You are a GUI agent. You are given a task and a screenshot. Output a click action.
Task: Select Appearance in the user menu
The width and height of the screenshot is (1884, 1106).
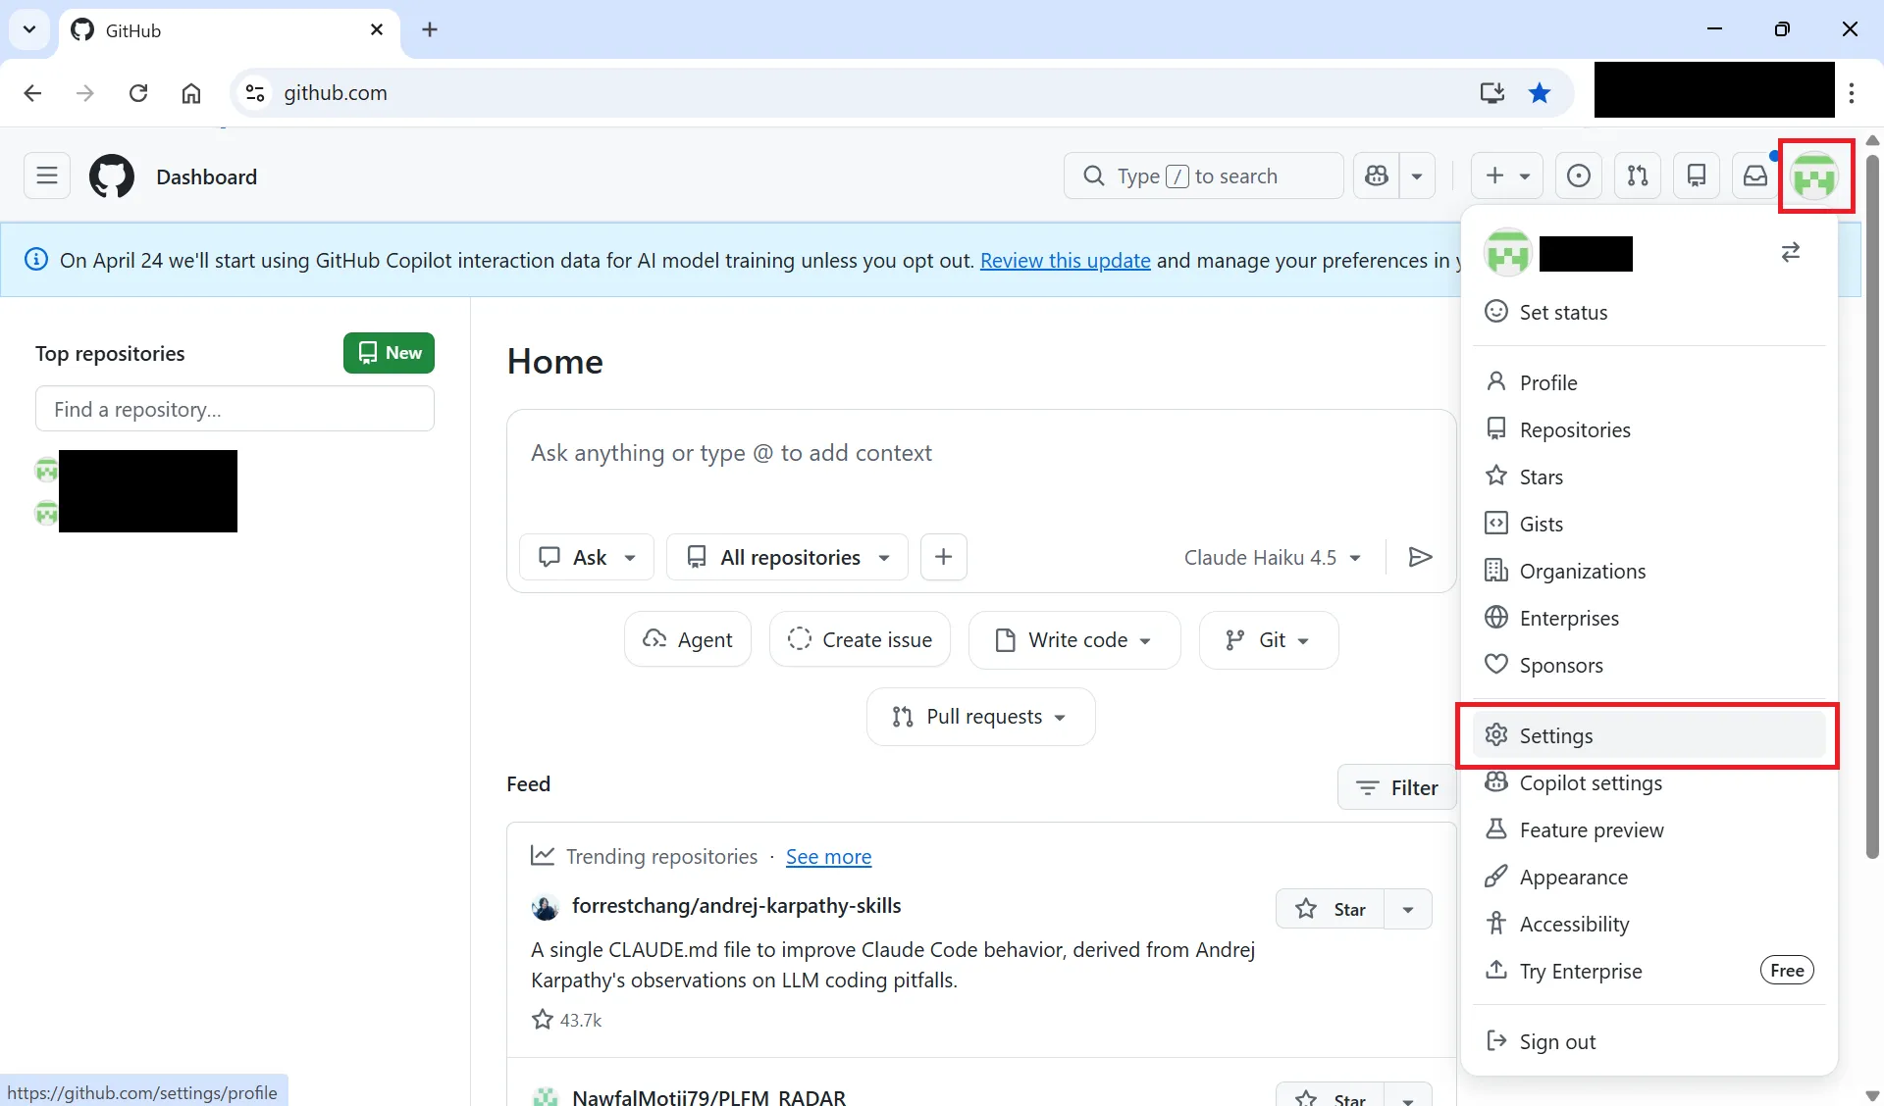tap(1573, 877)
